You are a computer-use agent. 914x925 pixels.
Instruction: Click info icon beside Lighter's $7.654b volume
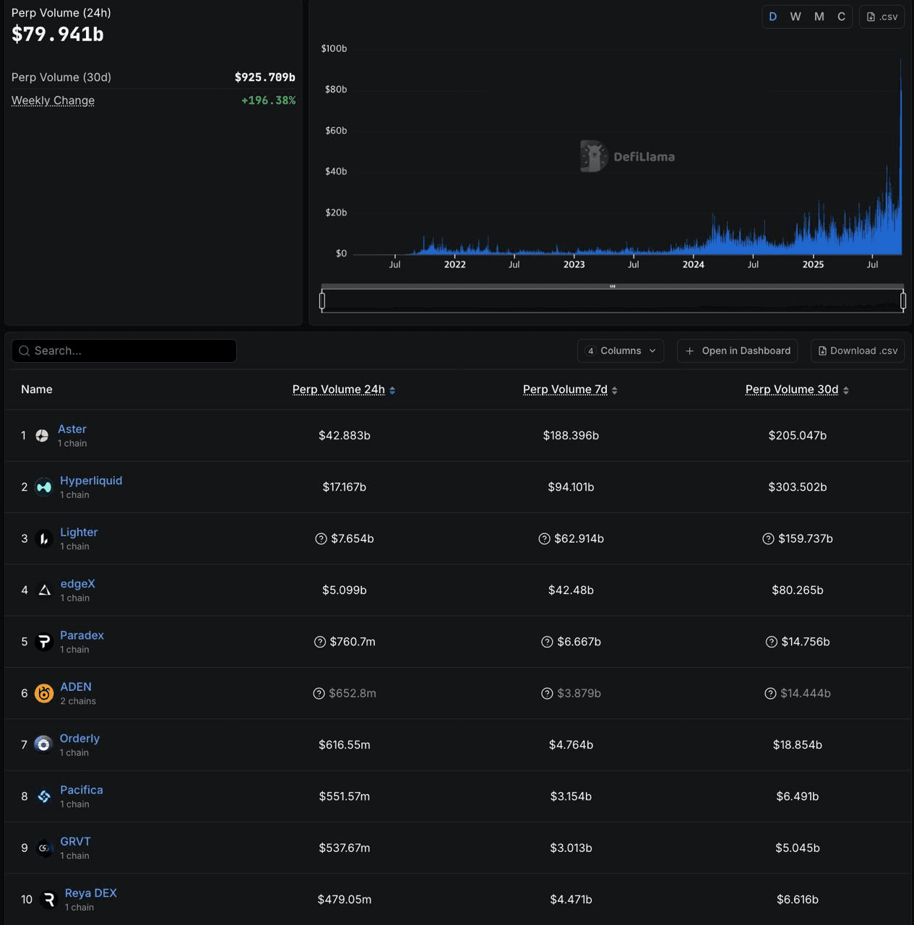321,539
